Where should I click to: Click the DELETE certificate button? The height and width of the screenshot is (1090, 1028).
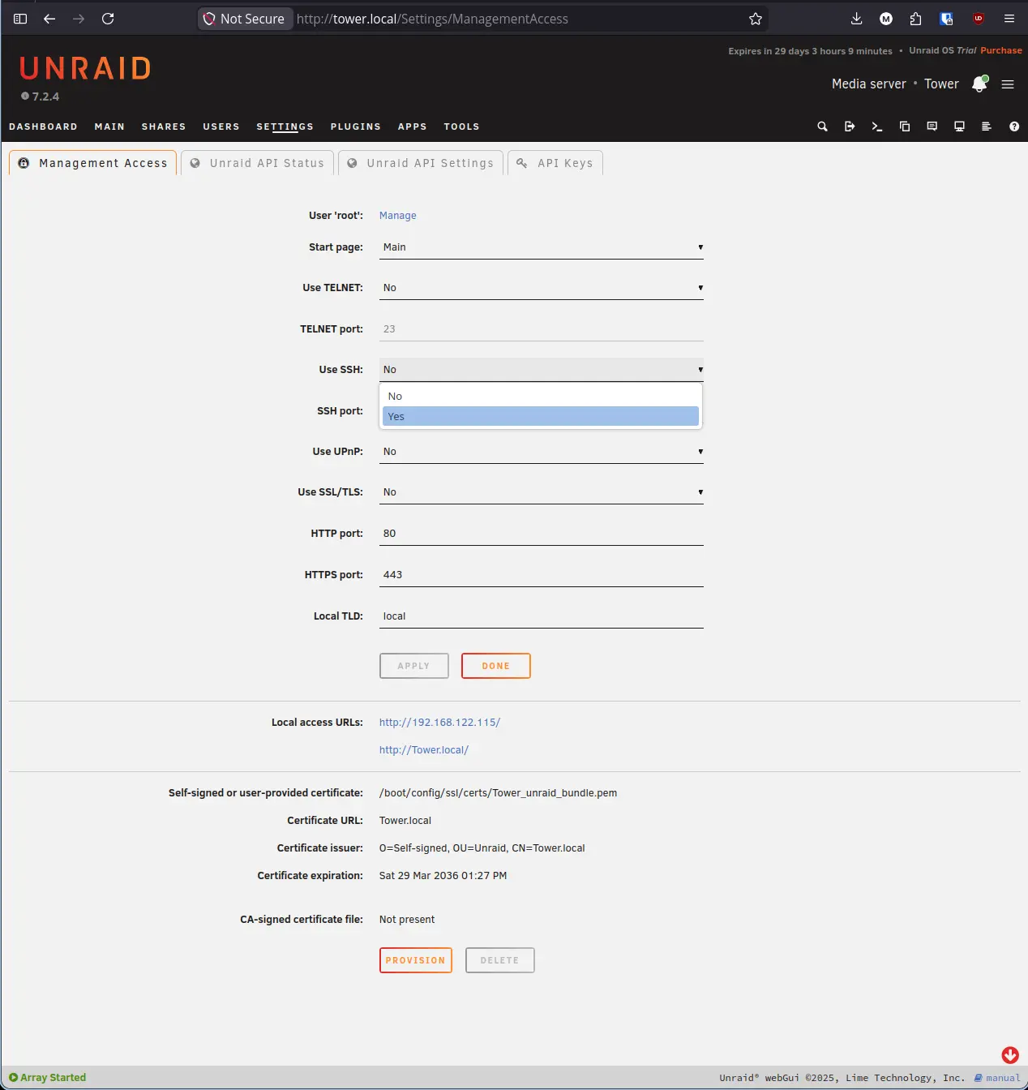click(x=500, y=960)
